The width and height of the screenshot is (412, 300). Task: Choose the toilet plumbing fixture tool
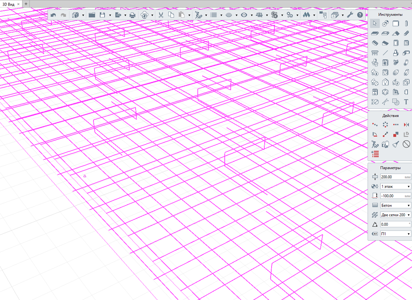click(x=375, y=63)
